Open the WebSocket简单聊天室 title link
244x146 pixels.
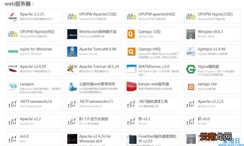click(x=98, y=32)
